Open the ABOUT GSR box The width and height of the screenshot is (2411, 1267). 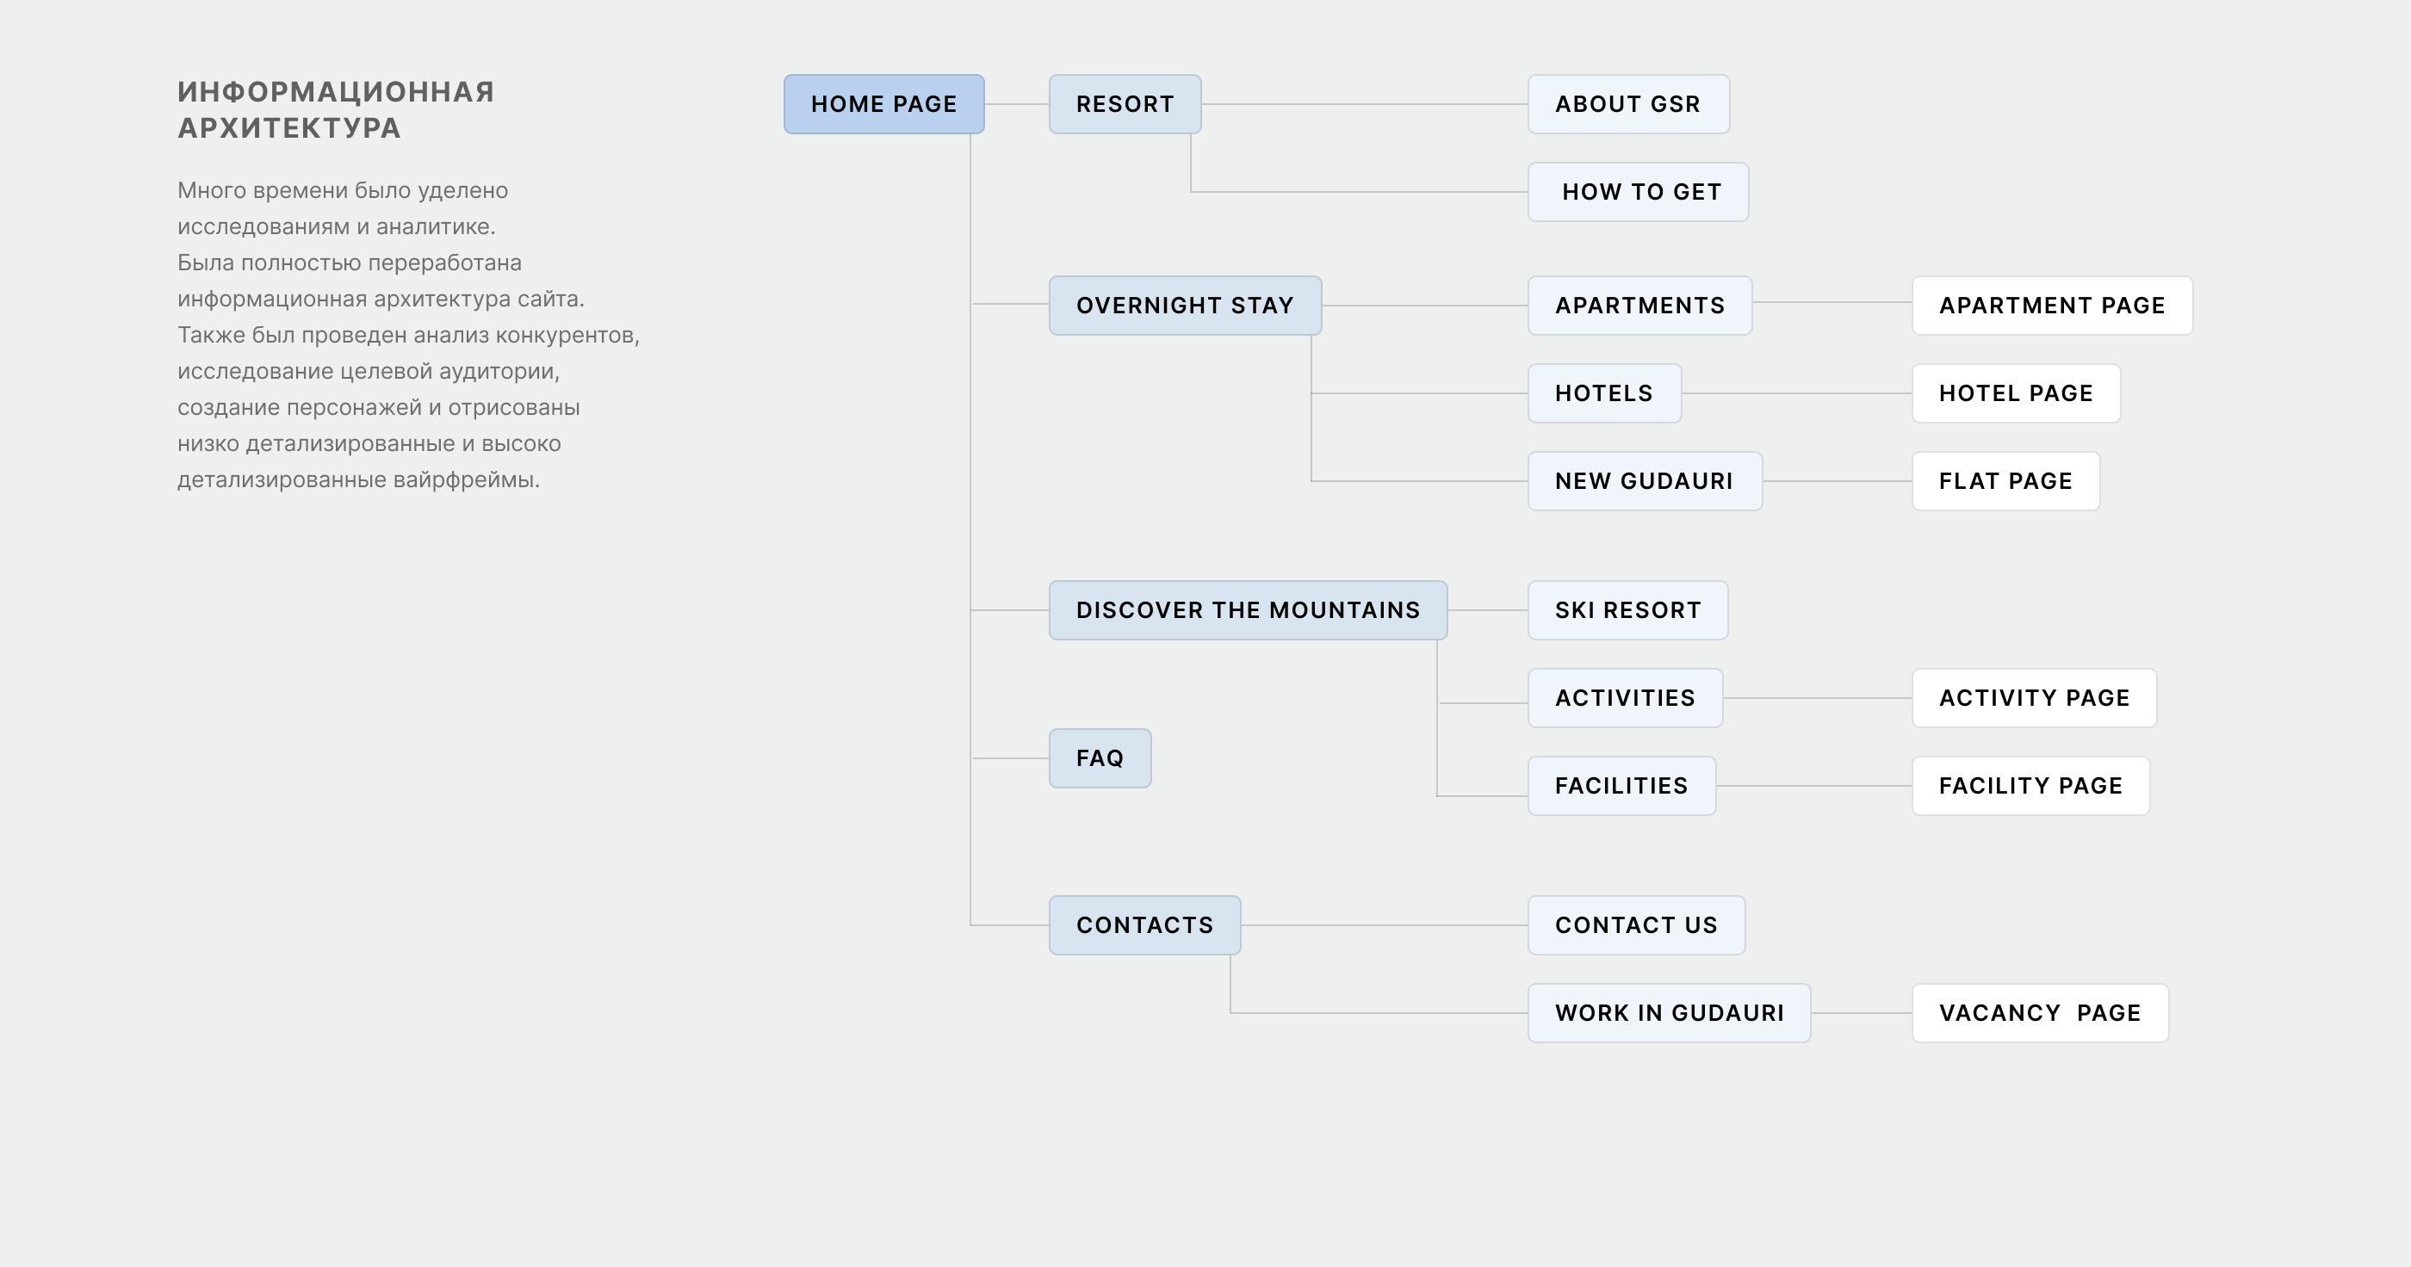click(x=1627, y=104)
